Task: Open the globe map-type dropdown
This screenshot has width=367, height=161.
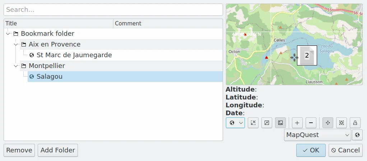Action: (236, 123)
